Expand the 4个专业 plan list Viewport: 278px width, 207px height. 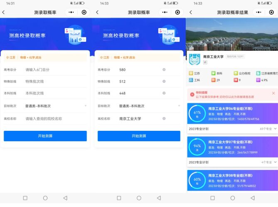[x=269, y=162]
